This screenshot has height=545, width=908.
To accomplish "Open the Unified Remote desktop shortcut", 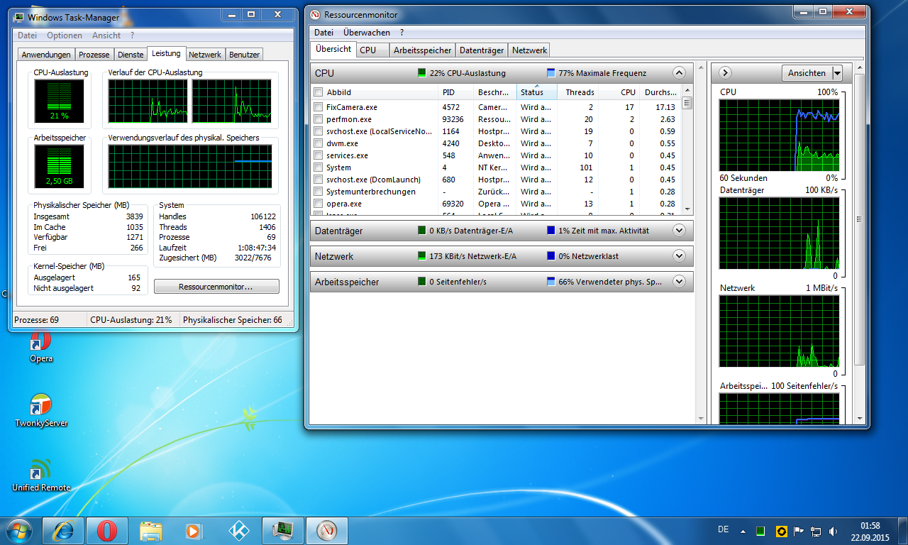I will click(x=41, y=475).
